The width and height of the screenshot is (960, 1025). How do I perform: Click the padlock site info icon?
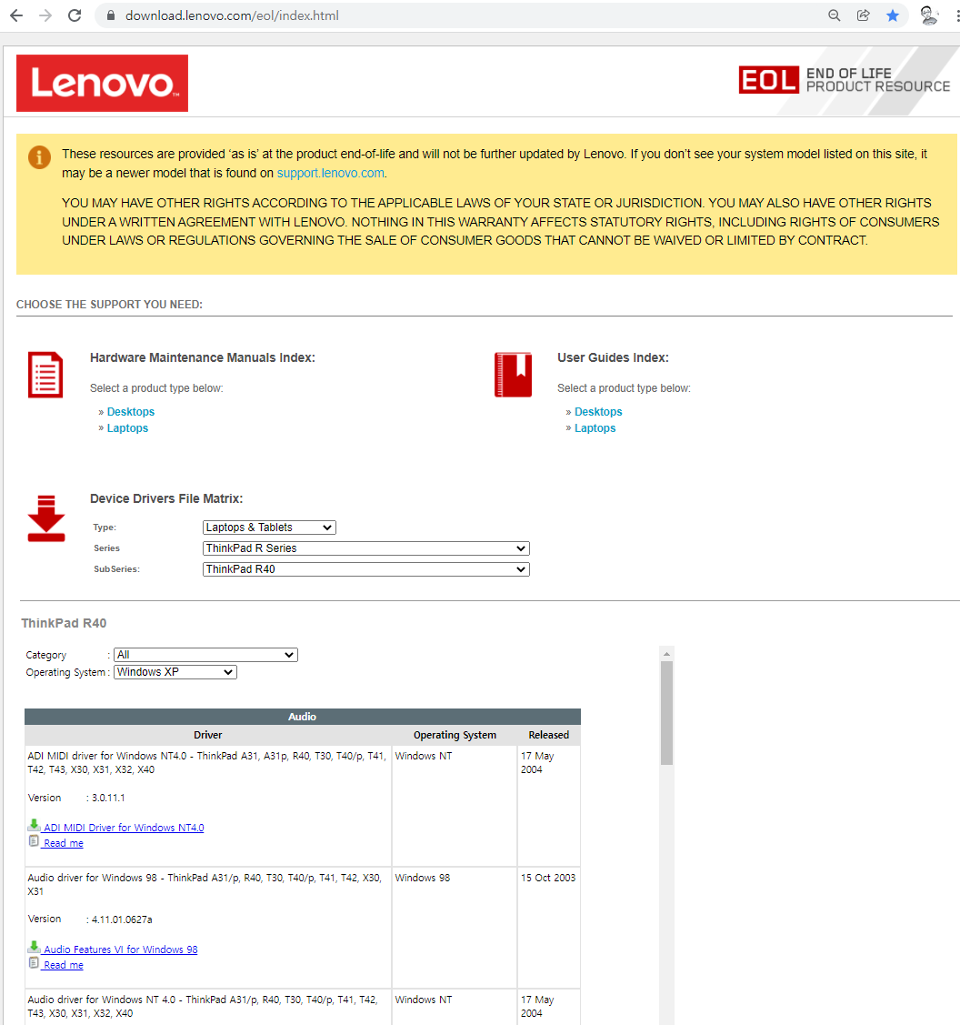click(110, 15)
